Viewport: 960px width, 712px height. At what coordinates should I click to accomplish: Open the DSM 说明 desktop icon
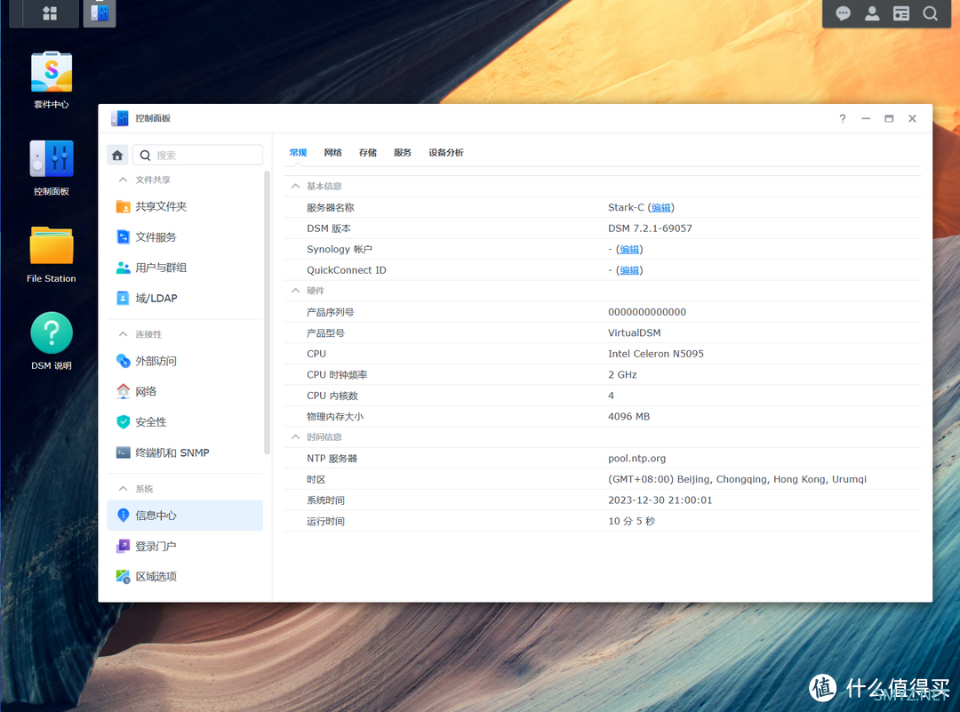[52, 341]
